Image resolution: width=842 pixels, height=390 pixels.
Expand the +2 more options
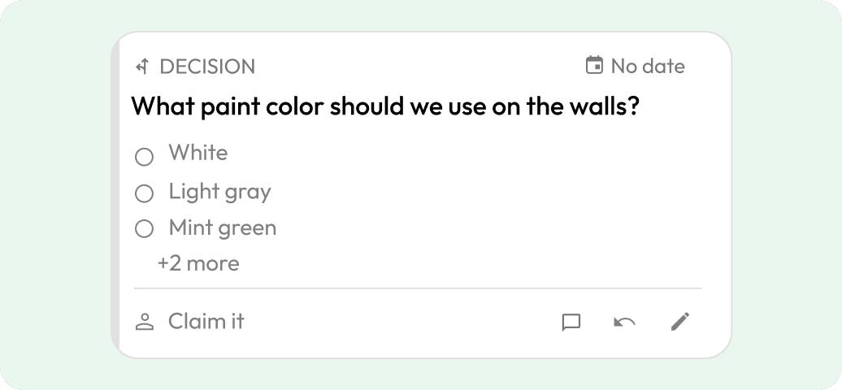tap(198, 263)
